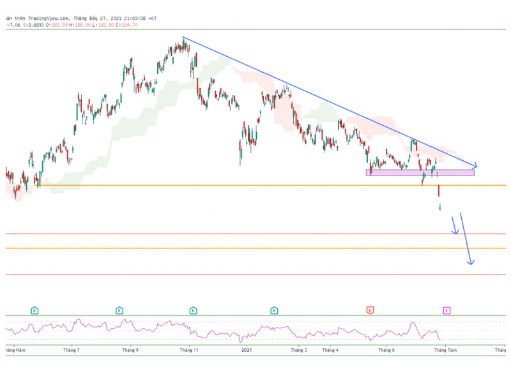This screenshot has width=511, height=383.
Task: Click the Tháng 9 time axis label
Action: tap(130, 350)
